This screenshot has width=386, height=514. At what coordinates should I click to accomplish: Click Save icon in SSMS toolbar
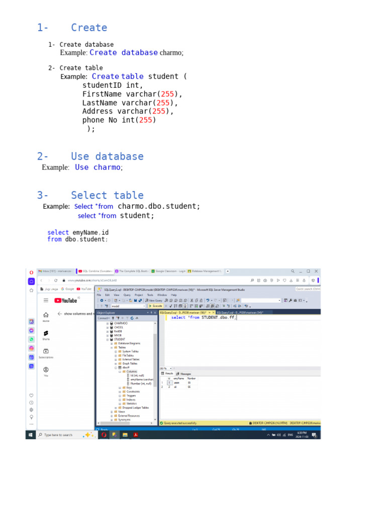coord(135,300)
